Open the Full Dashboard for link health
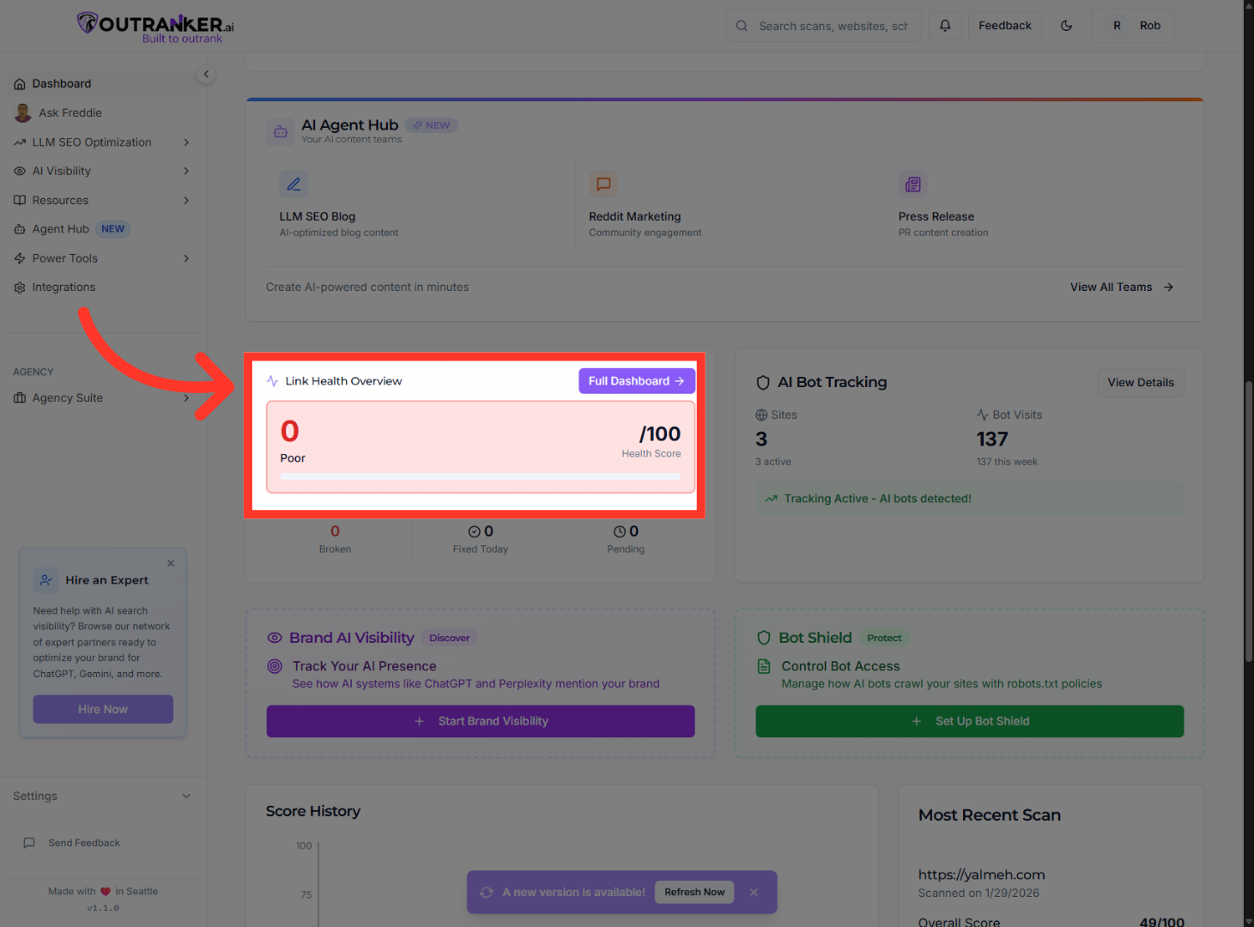The height and width of the screenshot is (927, 1254). point(636,380)
